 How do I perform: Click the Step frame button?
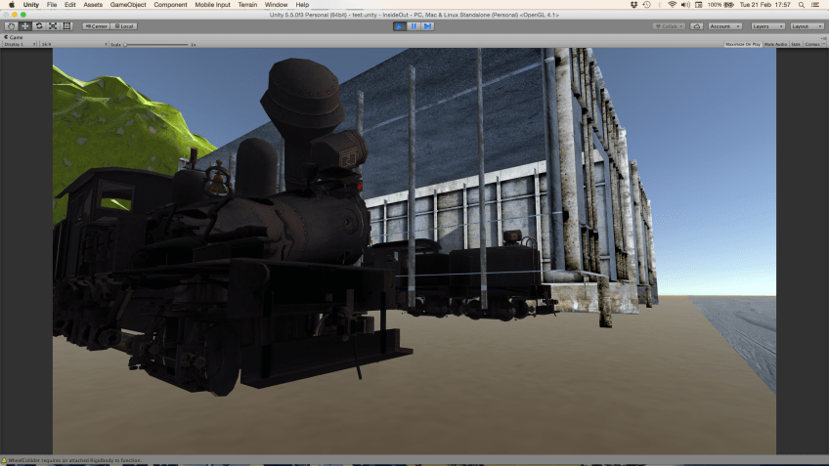point(427,26)
